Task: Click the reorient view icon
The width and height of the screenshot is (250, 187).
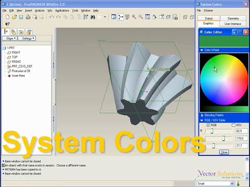Action: tap(154, 17)
